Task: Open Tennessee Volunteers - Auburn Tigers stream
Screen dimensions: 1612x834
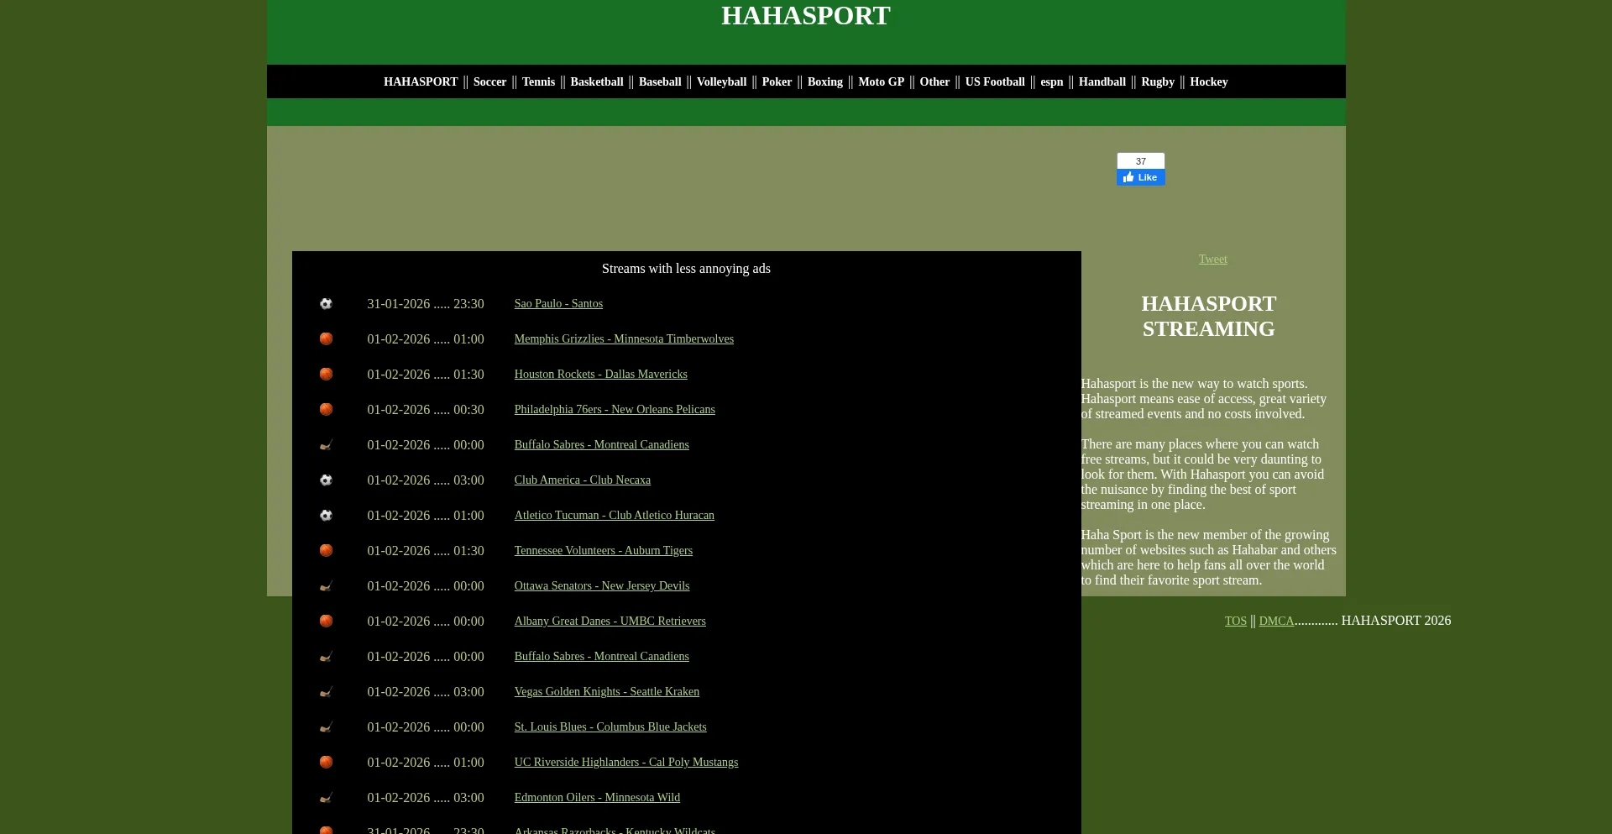Action: 604,551
